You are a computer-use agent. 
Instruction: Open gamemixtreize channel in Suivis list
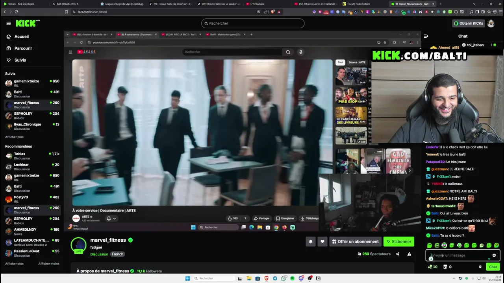32,83
